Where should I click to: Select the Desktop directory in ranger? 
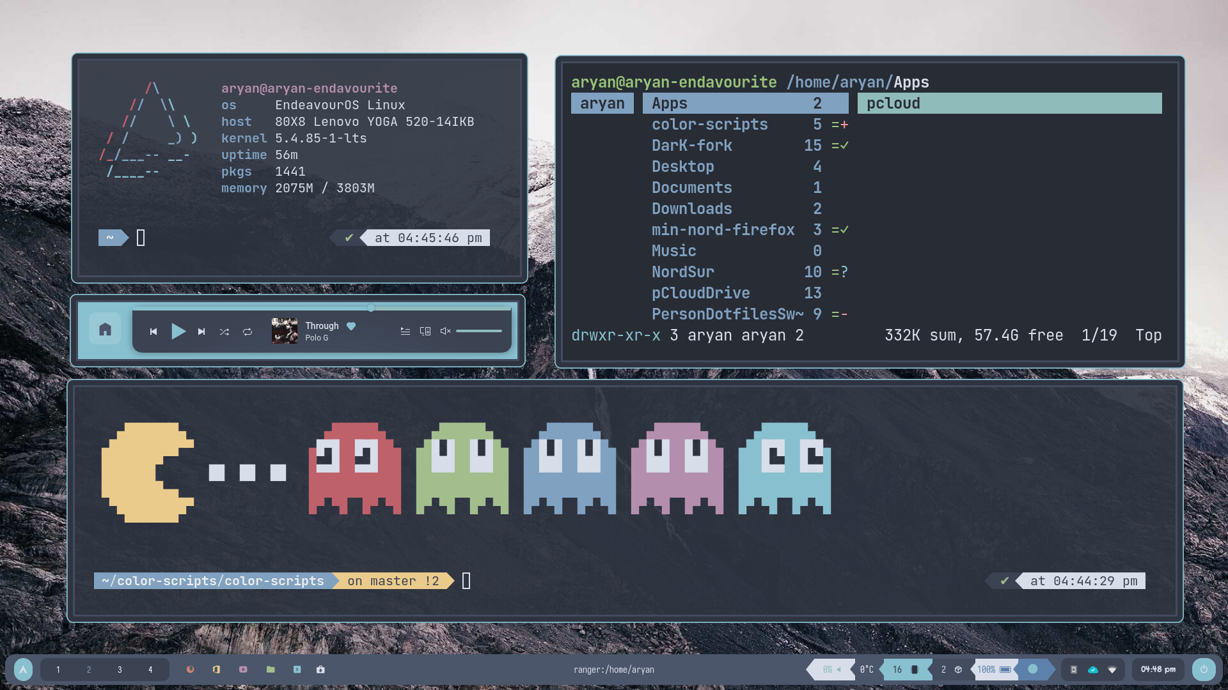(x=746, y=167)
